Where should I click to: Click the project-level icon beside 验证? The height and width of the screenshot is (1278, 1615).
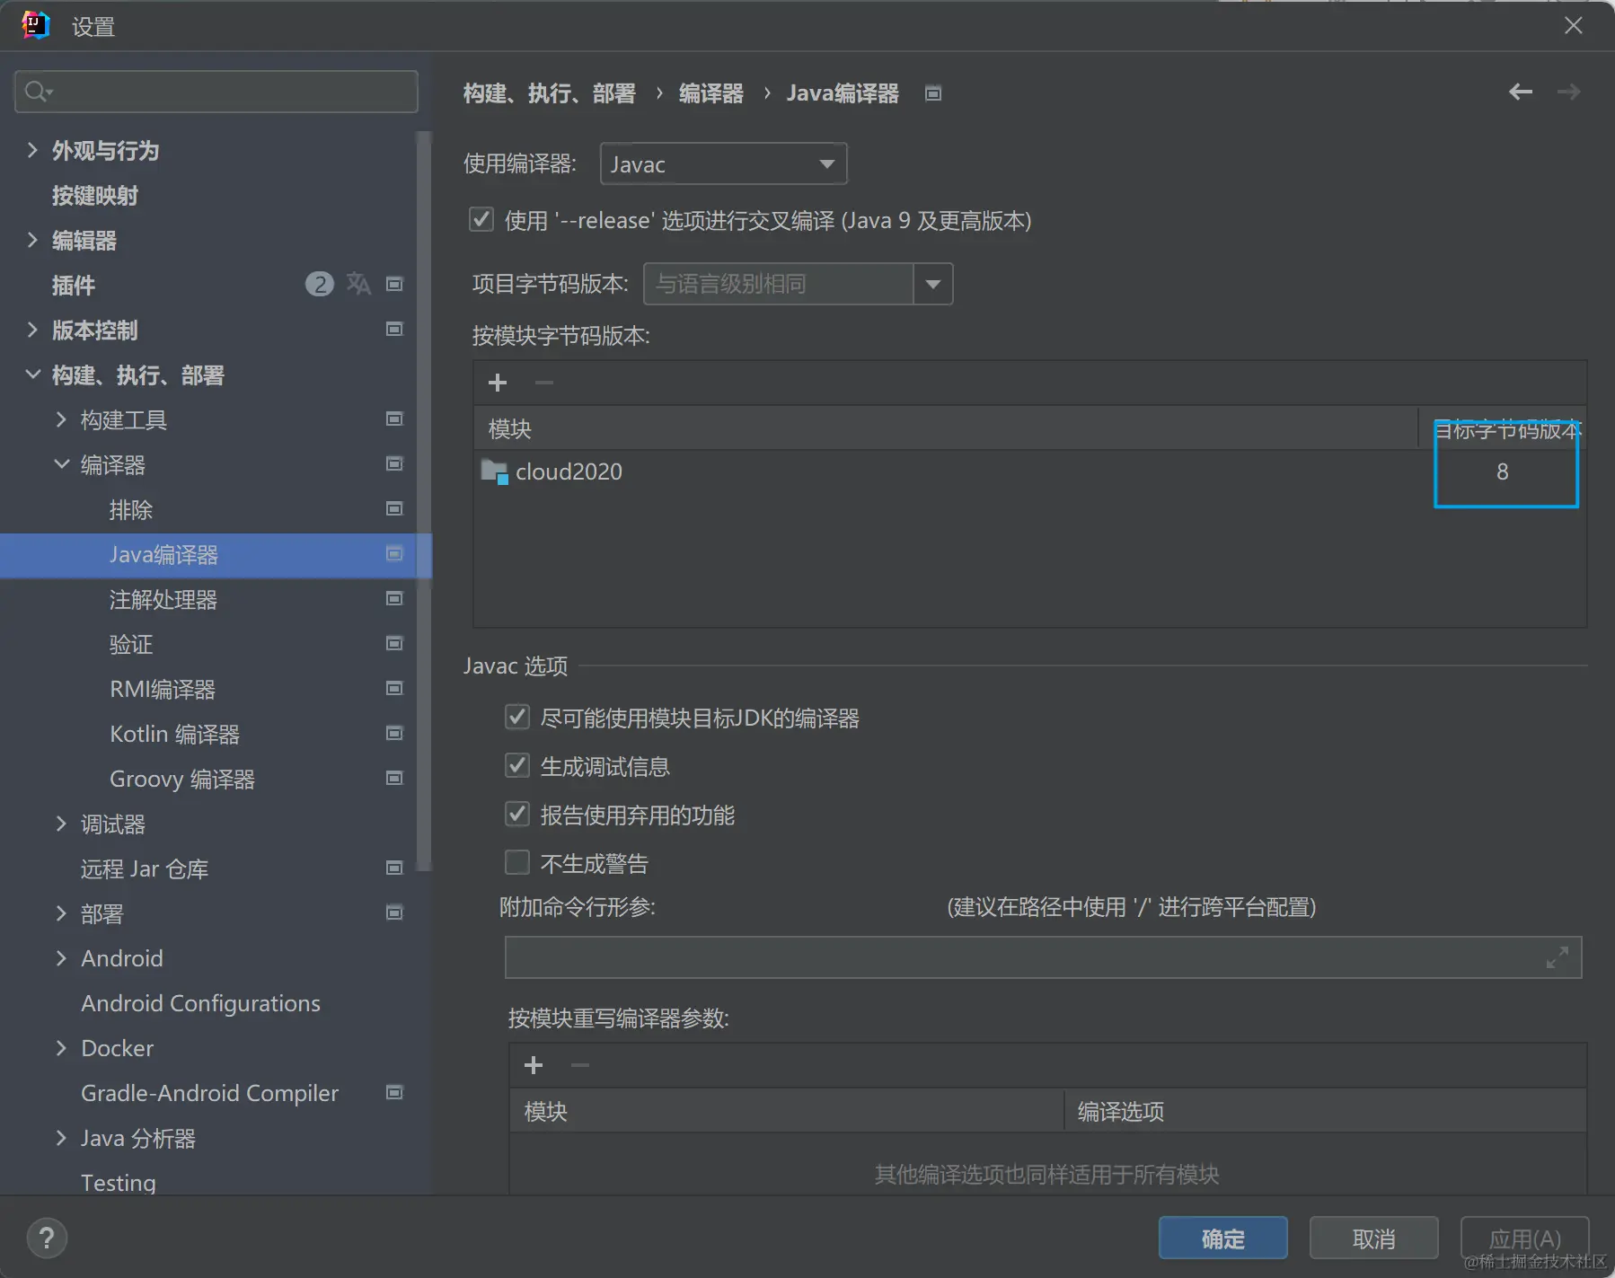coord(394,643)
